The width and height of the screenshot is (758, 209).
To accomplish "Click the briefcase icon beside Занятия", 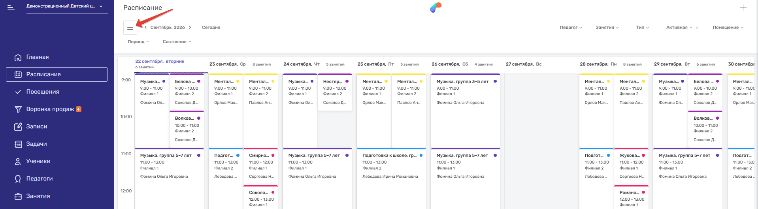I will point(18,196).
